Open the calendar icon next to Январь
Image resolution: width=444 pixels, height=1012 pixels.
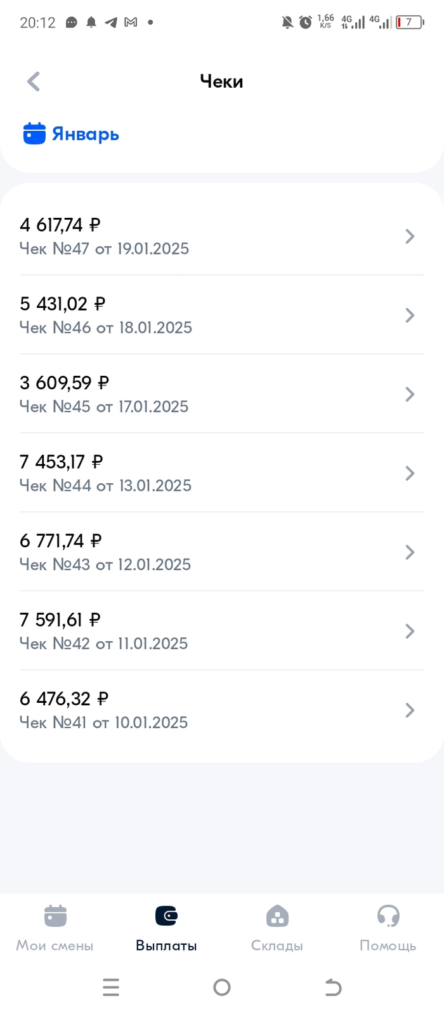click(34, 134)
